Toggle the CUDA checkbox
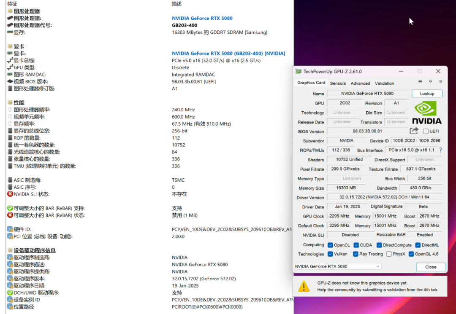 coord(356,245)
